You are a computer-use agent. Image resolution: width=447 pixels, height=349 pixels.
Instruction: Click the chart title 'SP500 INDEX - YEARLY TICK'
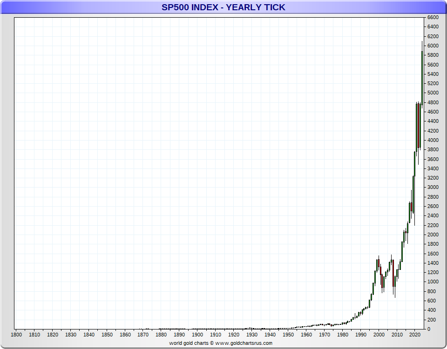click(x=223, y=7)
